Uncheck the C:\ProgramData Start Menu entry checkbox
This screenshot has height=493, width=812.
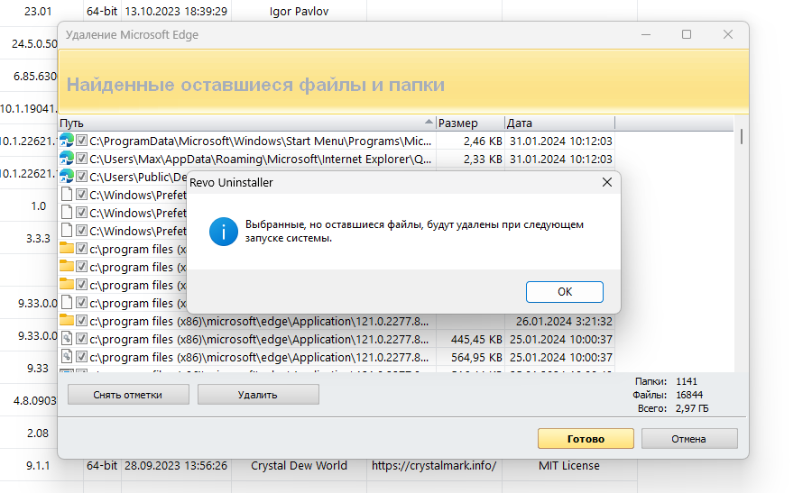[81, 141]
